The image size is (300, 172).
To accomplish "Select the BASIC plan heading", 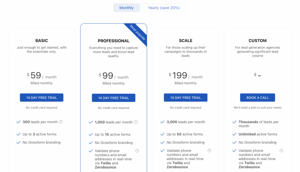I will 42,41.
